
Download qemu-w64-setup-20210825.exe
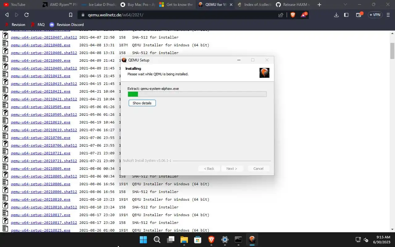click(40, 230)
